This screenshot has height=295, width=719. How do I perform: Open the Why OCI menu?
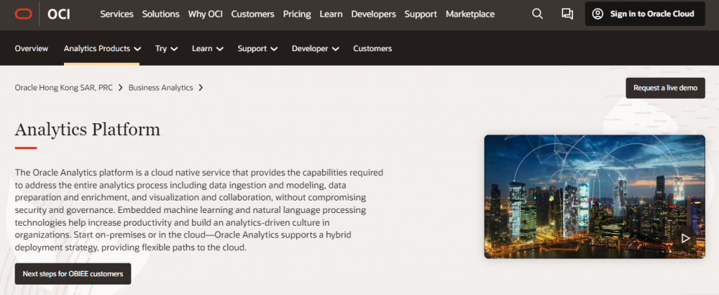(x=206, y=14)
